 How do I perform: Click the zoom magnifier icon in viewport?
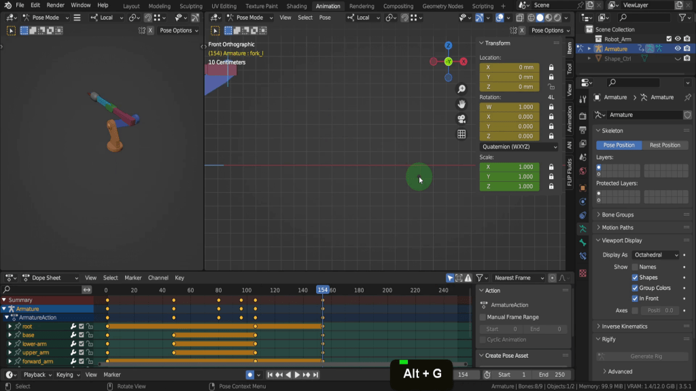tap(462, 89)
